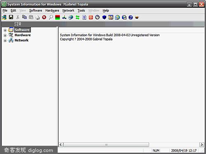This screenshot has width=206, height=154.
Task: Click the tools panel icon after shield
Action: point(111,17)
